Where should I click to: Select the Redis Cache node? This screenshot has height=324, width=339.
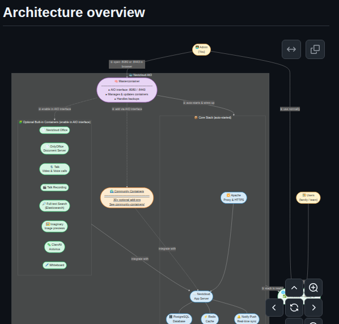click(x=210, y=319)
